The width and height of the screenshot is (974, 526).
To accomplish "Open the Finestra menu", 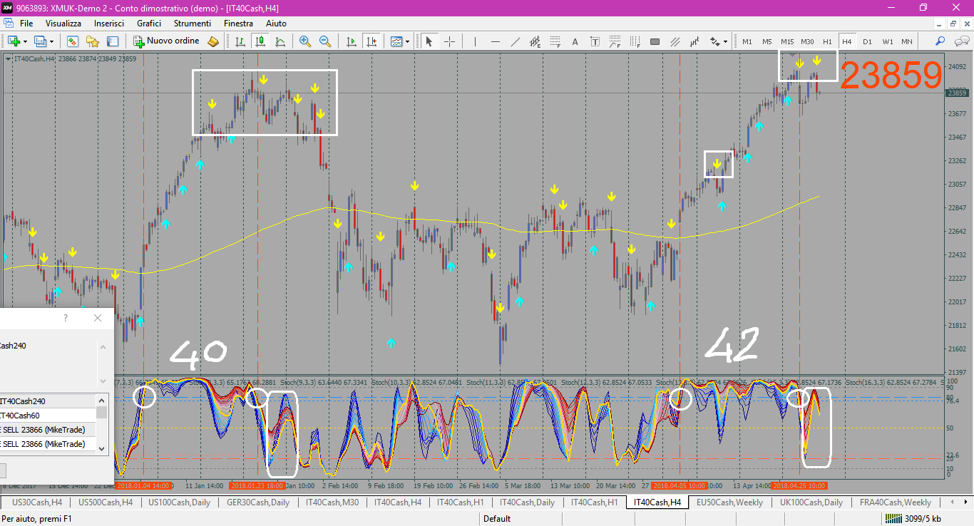I will coord(238,24).
